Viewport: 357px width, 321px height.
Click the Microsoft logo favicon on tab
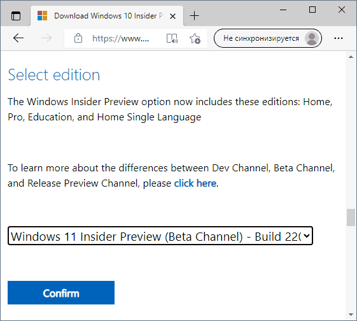pyautogui.click(x=43, y=16)
